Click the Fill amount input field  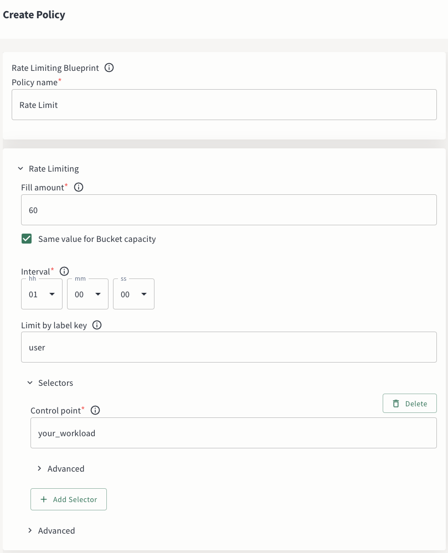[x=228, y=210]
